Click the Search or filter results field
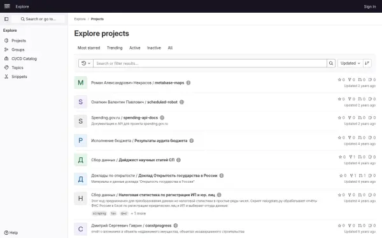382x238 pixels. click(210, 63)
